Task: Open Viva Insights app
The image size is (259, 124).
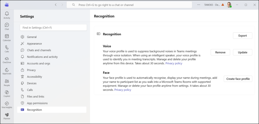Action: pyautogui.click(x=7, y=105)
